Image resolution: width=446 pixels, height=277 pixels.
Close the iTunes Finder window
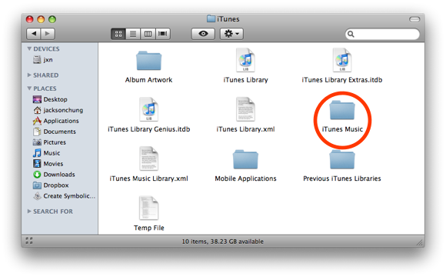pos(29,19)
